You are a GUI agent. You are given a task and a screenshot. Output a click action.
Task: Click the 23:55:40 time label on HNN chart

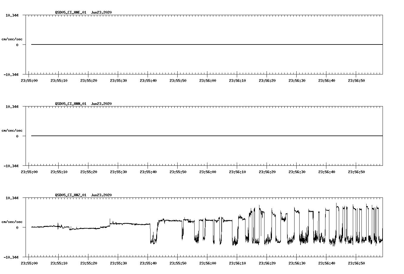(x=148, y=172)
